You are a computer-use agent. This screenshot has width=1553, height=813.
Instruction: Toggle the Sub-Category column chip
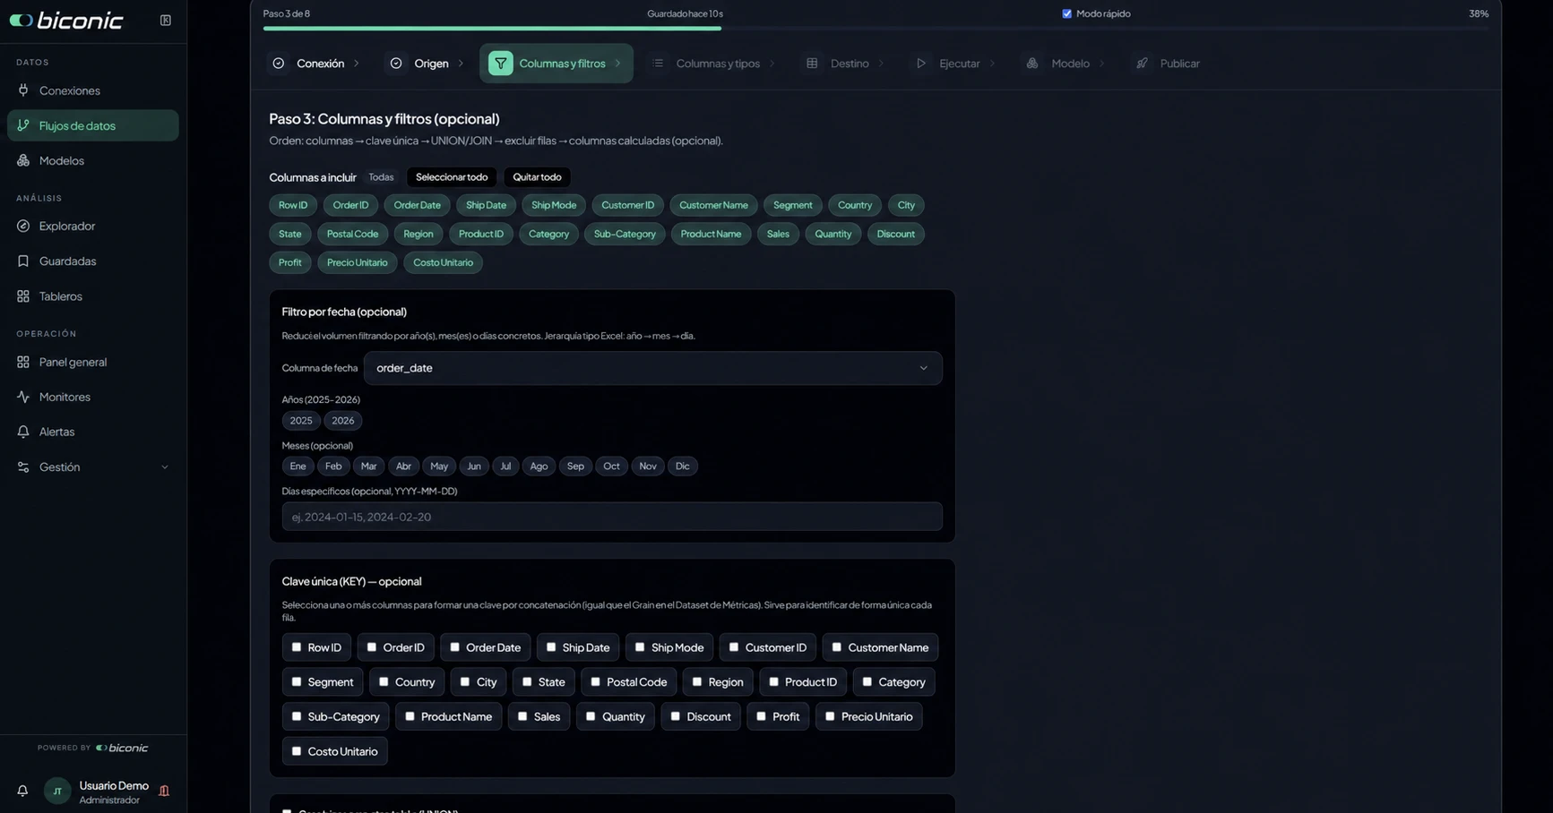point(625,234)
